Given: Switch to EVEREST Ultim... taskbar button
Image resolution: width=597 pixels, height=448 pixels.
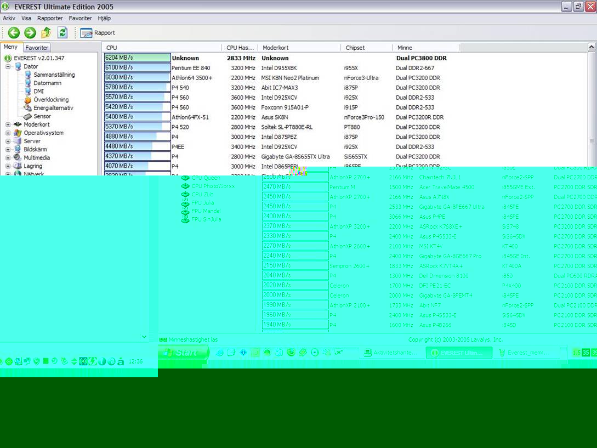Looking at the screenshot, I should tap(459, 353).
